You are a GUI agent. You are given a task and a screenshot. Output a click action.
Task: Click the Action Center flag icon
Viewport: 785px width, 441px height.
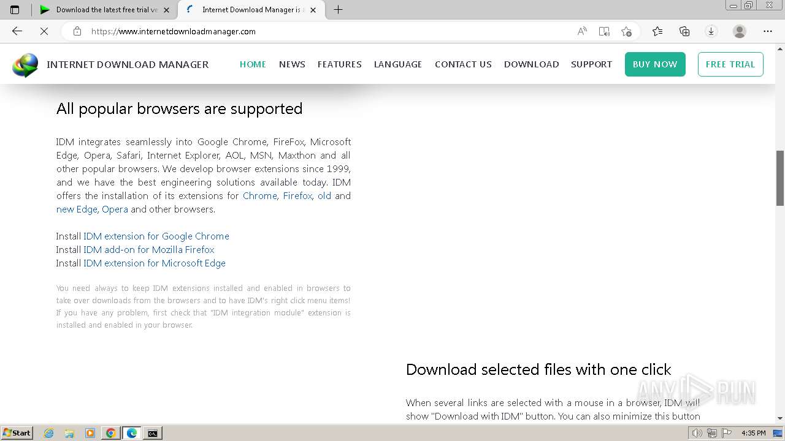(727, 433)
